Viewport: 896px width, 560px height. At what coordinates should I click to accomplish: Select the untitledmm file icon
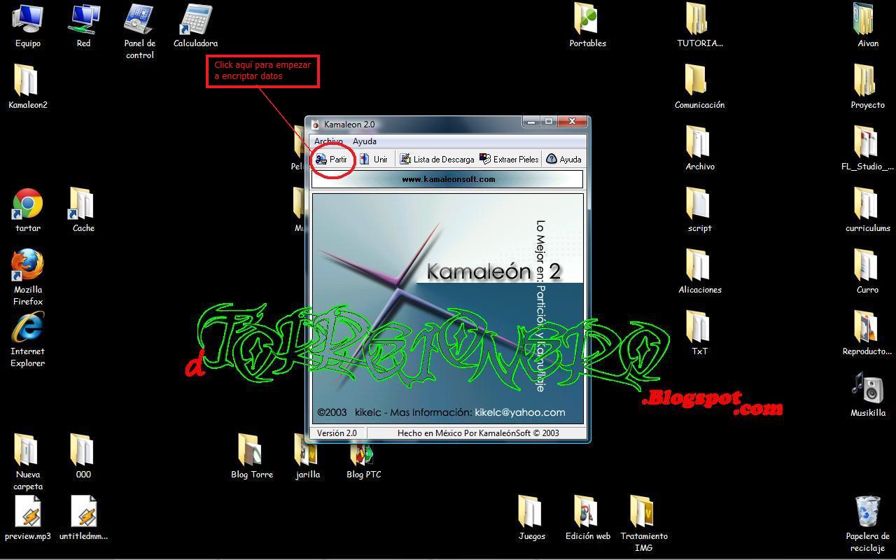point(84,519)
